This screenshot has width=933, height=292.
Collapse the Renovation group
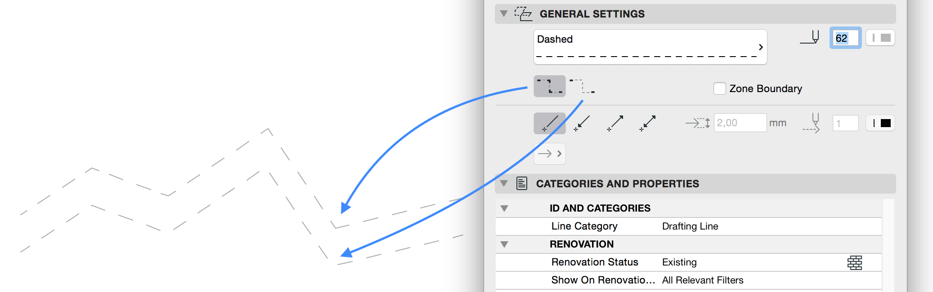pos(504,244)
